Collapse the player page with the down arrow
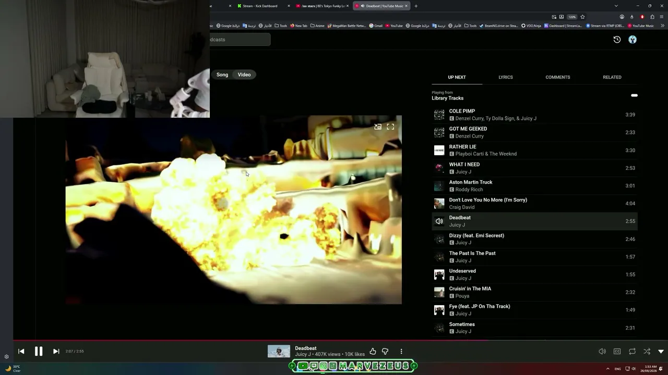The width and height of the screenshot is (668, 375). coord(661,352)
